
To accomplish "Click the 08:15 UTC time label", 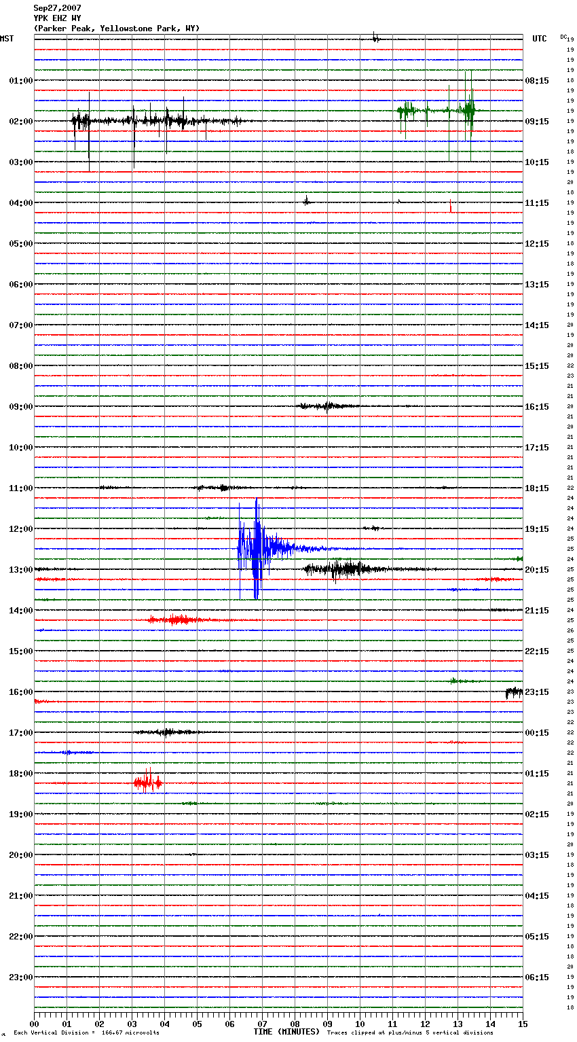I will 537,80.
